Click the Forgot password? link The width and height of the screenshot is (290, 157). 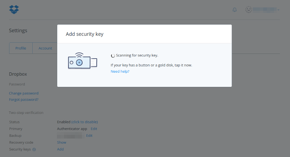24,99
